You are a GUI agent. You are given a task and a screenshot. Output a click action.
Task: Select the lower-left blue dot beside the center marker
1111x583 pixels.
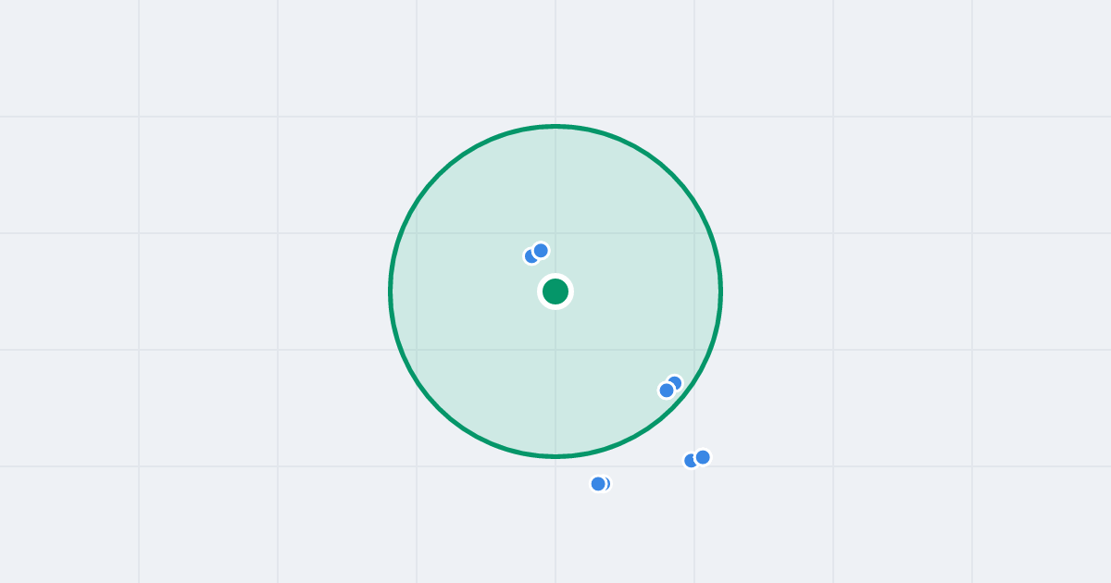[x=531, y=256]
